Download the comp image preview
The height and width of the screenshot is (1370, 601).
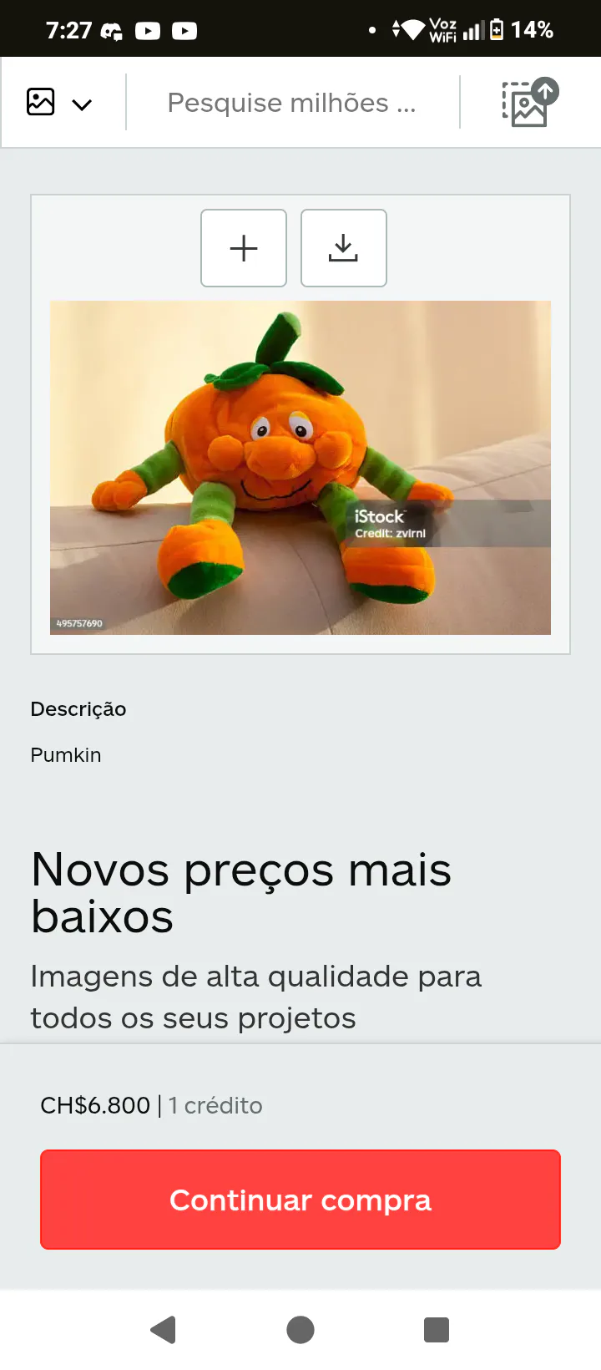tap(344, 248)
